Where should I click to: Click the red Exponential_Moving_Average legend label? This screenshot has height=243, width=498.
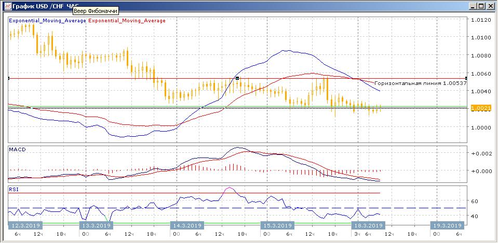click(127, 21)
